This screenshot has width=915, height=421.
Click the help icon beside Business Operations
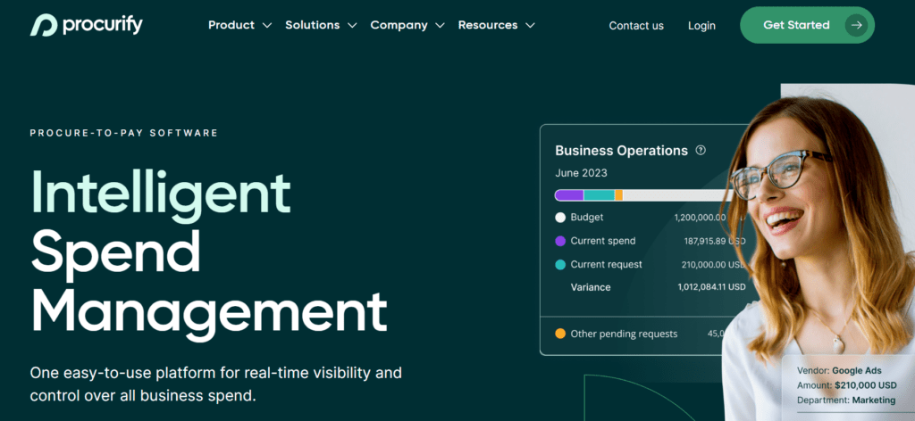[701, 151]
